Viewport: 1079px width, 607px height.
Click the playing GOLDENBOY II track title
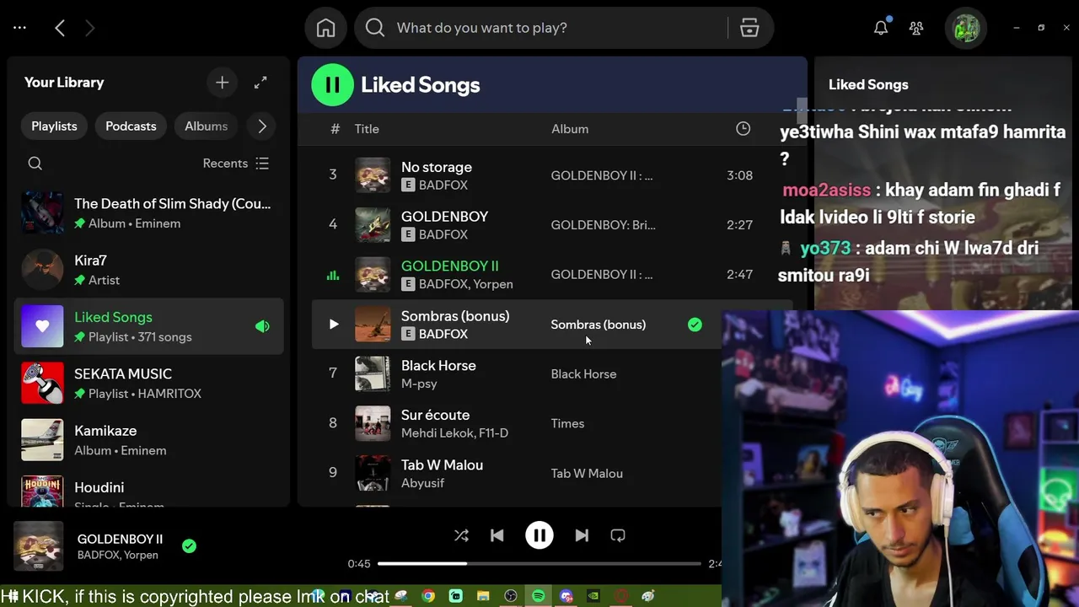(450, 266)
